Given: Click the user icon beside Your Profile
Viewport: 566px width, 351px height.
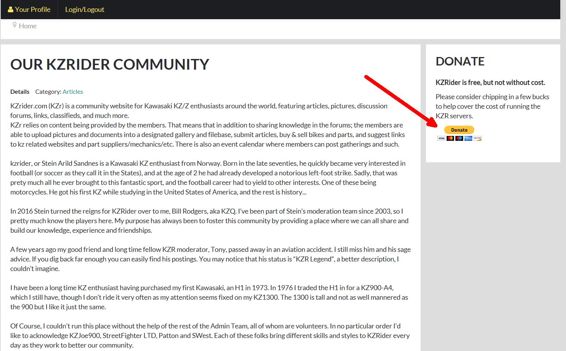Looking at the screenshot, I should [x=10, y=10].
